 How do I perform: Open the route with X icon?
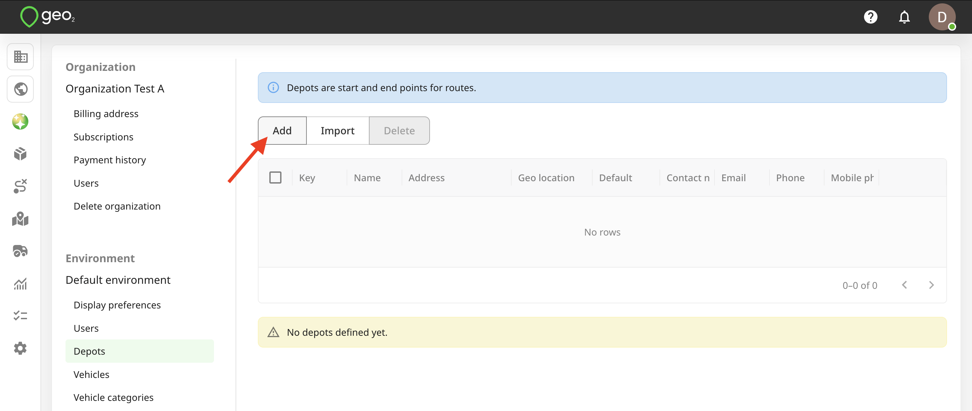(x=20, y=186)
